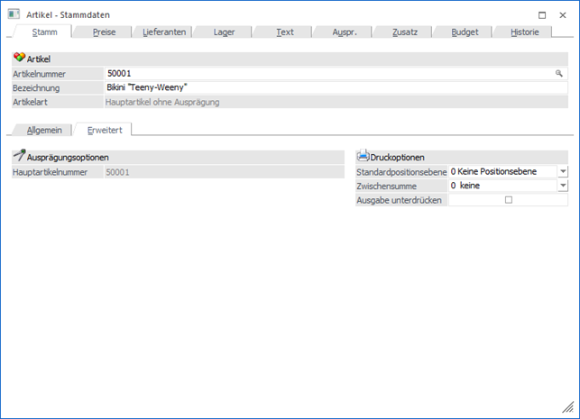Open the Ausprägungen (Auspr.) tab

[345, 32]
